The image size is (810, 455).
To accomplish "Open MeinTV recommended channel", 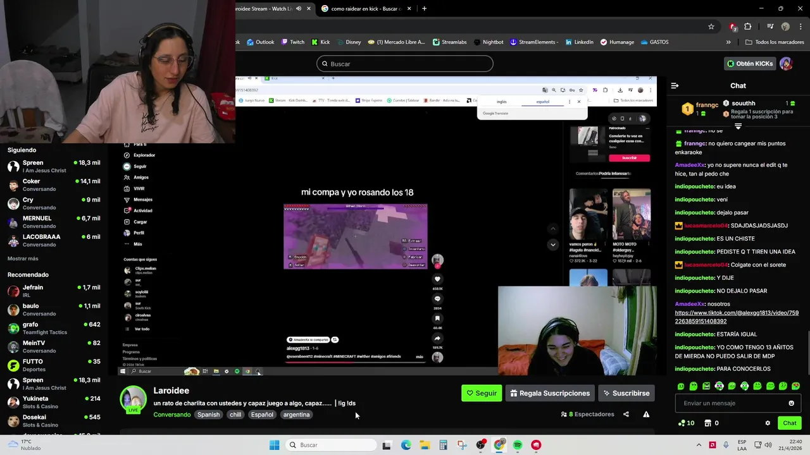I will click(x=54, y=346).
